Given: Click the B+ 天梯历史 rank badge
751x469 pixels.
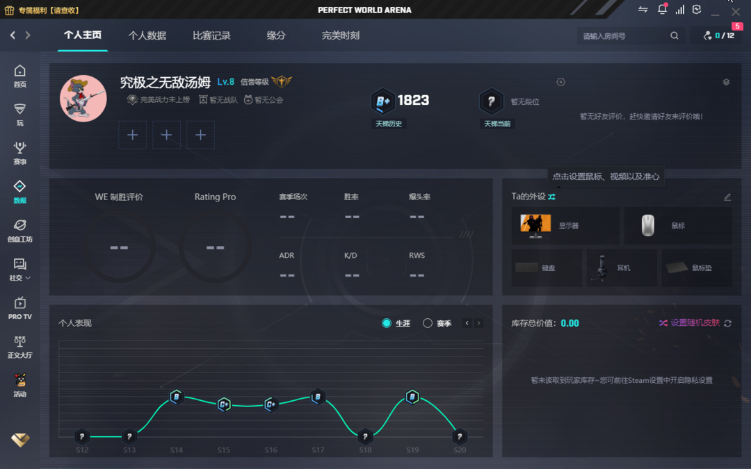Looking at the screenshot, I should pos(382,101).
